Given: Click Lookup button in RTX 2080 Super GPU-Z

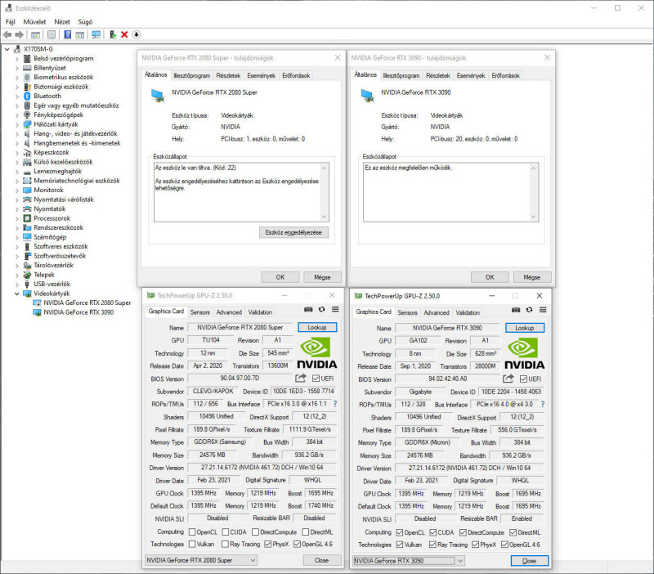Looking at the screenshot, I should [x=317, y=327].
